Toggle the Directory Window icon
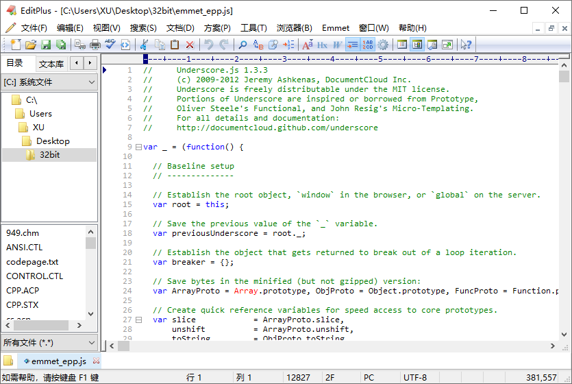This screenshot has width=572, height=384. coord(401,45)
